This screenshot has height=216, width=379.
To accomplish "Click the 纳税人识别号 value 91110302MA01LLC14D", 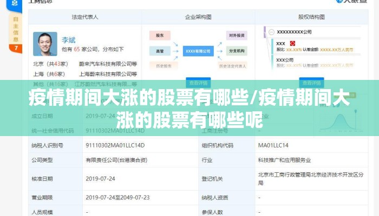I will point(115,145).
